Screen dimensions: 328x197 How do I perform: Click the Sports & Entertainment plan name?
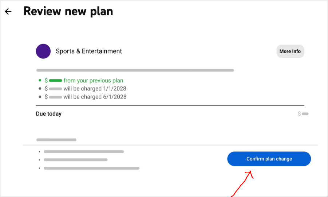point(89,51)
